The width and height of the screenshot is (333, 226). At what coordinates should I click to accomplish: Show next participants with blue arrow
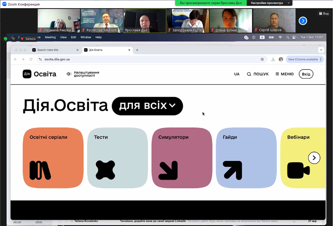(x=303, y=21)
